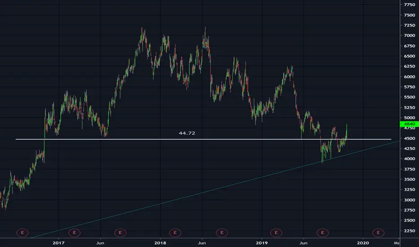Click the 2017 label on the time axis
Viewport: 419px width, 247px height.
coord(58,243)
